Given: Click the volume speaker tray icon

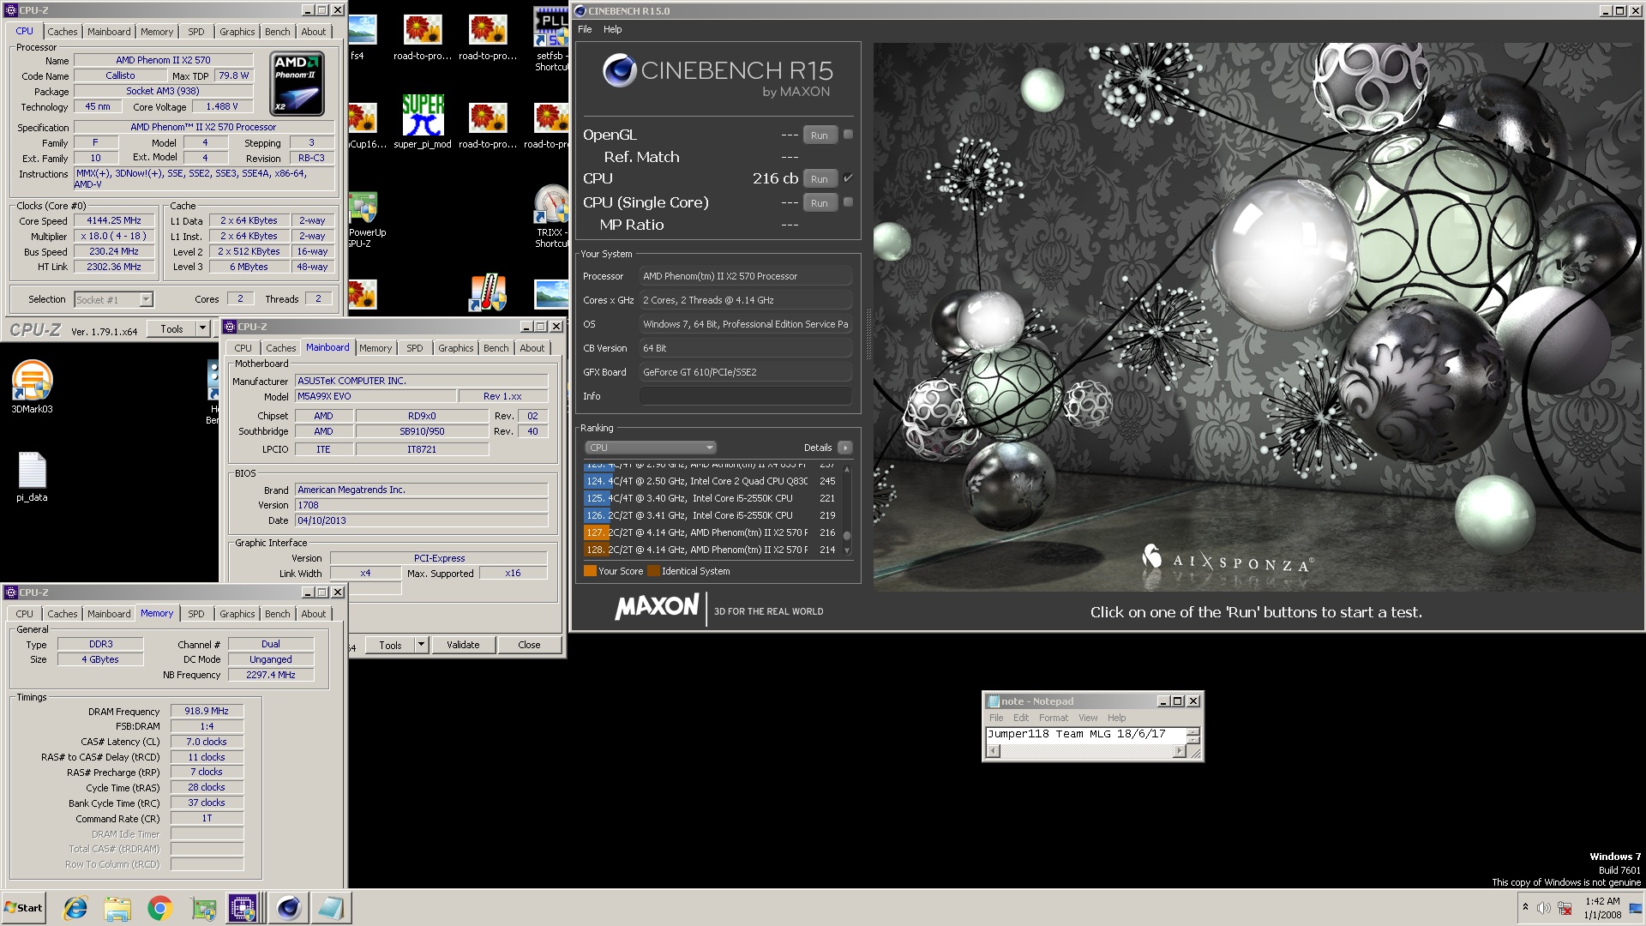Looking at the screenshot, I should coord(1543,908).
